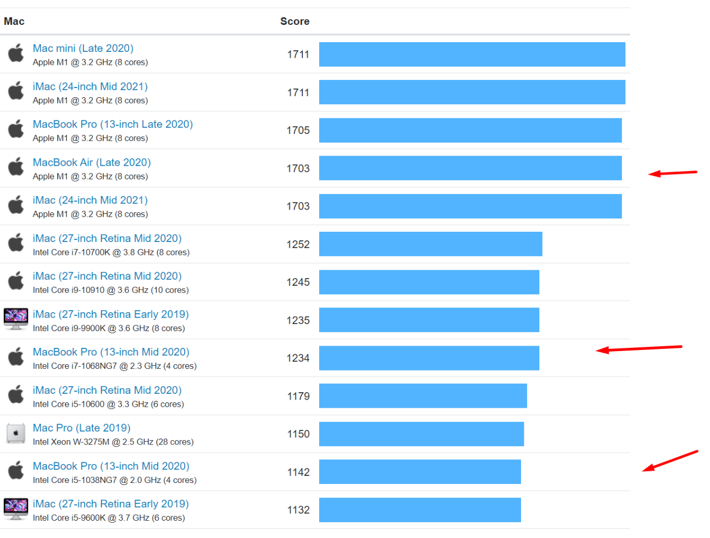Open the iMac (24-inch Mid 2021) link scoring 1703
The width and height of the screenshot is (710, 538).
tap(90, 200)
